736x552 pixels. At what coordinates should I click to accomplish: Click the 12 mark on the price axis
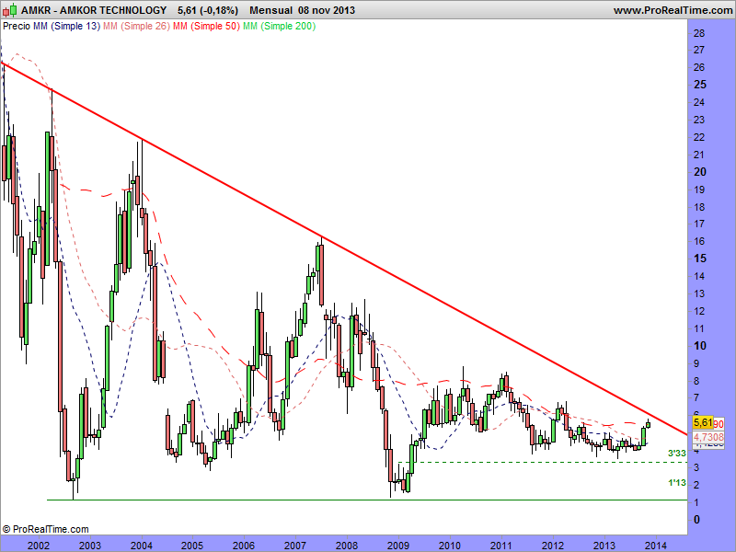click(699, 311)
